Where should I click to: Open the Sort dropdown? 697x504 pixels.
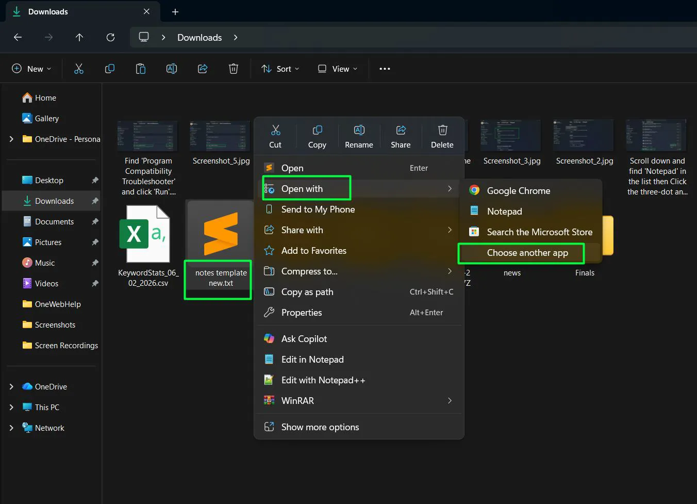(x=280, y=68)
